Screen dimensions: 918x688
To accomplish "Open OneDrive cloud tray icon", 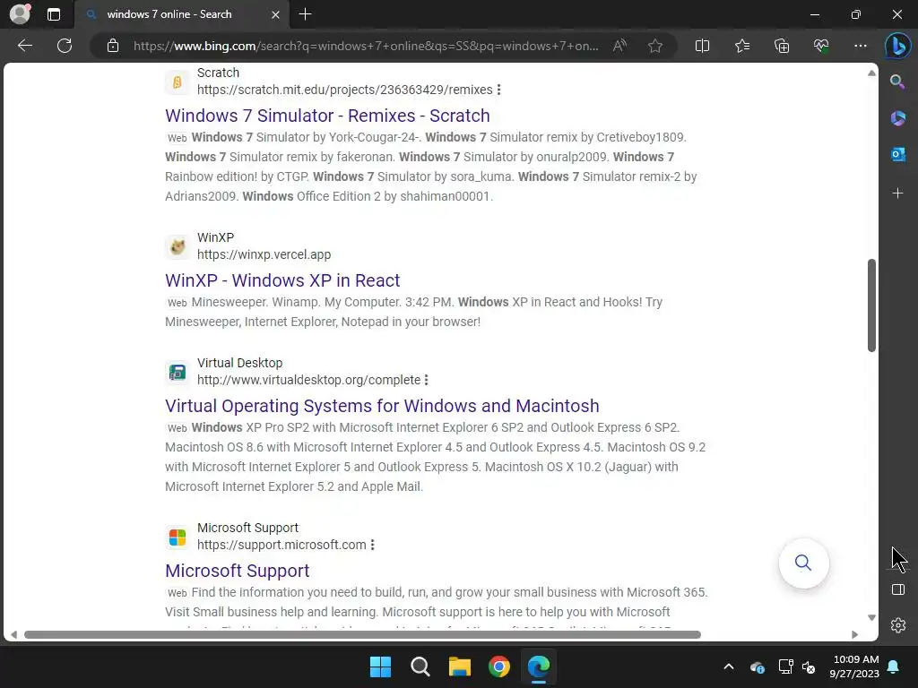I will [757, 666].
